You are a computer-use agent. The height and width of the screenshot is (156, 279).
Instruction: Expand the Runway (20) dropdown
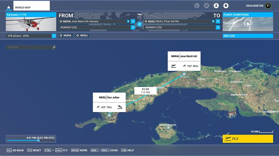[218, 27]
